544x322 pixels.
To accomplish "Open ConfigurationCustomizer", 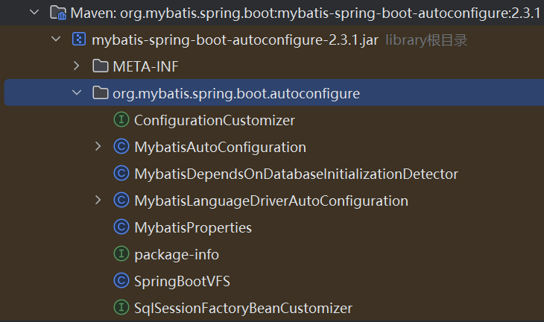I will pos(215,121).
